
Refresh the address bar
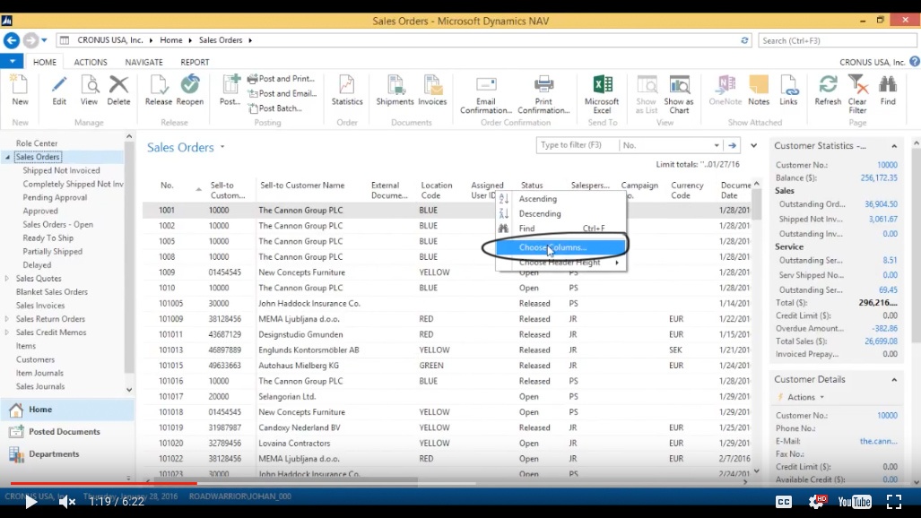[x=744, y=40]
